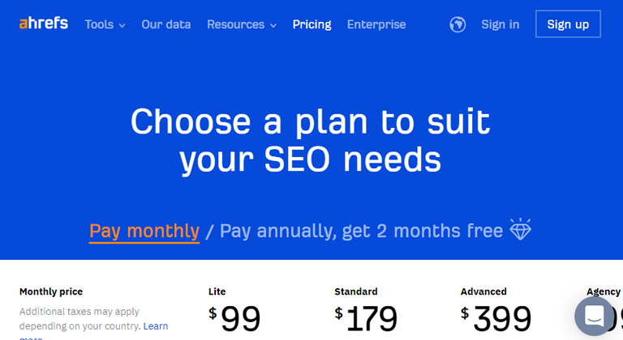Switch to Pay annually billing
The width and height of the screenshot is (623, 340).
point(361,232)
